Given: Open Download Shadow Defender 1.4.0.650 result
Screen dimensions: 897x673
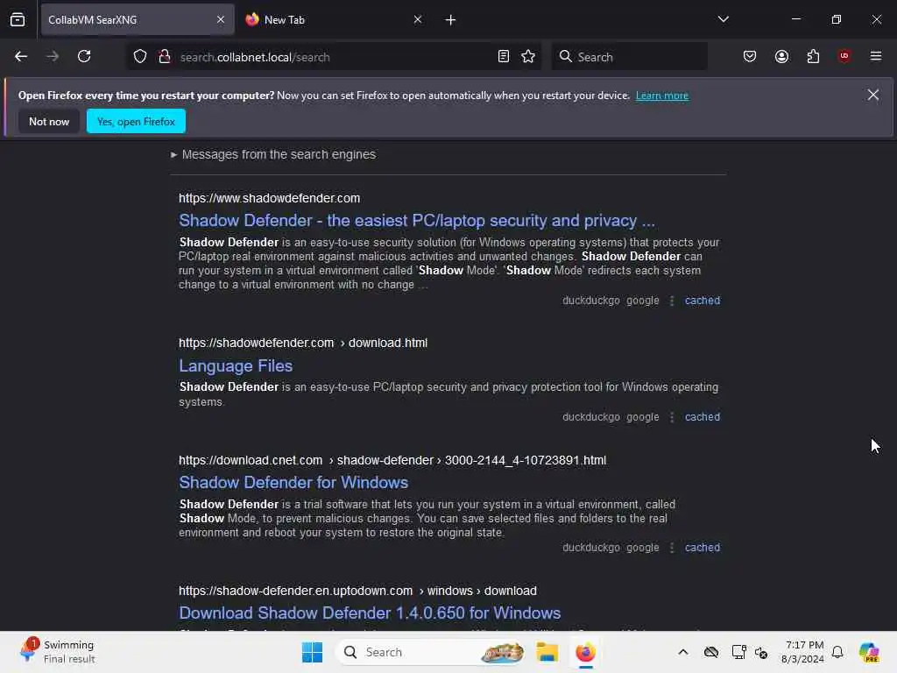Looking at the screenshot, I should point(370,613).
